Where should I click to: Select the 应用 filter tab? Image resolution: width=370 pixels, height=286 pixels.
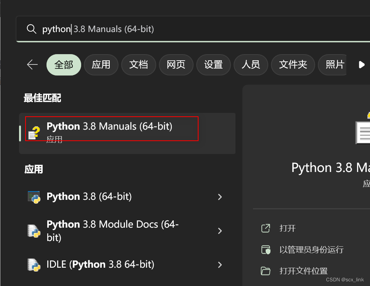point(101,65)
